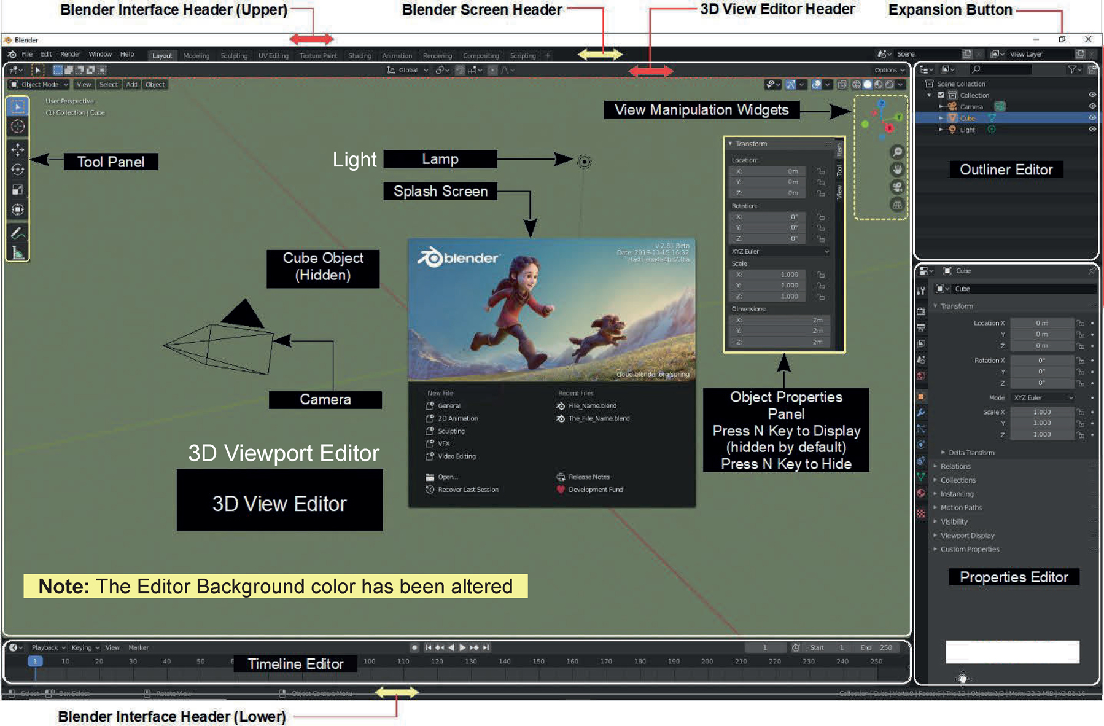Open the XYZ Euler rotation mode dropdown
This screenshot has height=726, width=1104.
pos(1043,397)
